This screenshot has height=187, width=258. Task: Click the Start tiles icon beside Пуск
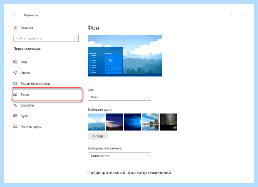pyautogui.click(x=15, y=116)
